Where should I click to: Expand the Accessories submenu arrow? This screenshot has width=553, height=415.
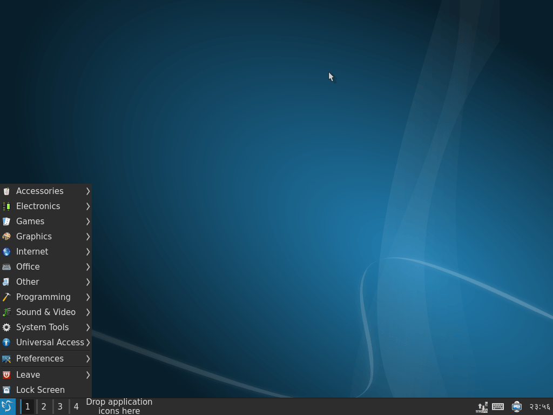click(x=88, y=191)
